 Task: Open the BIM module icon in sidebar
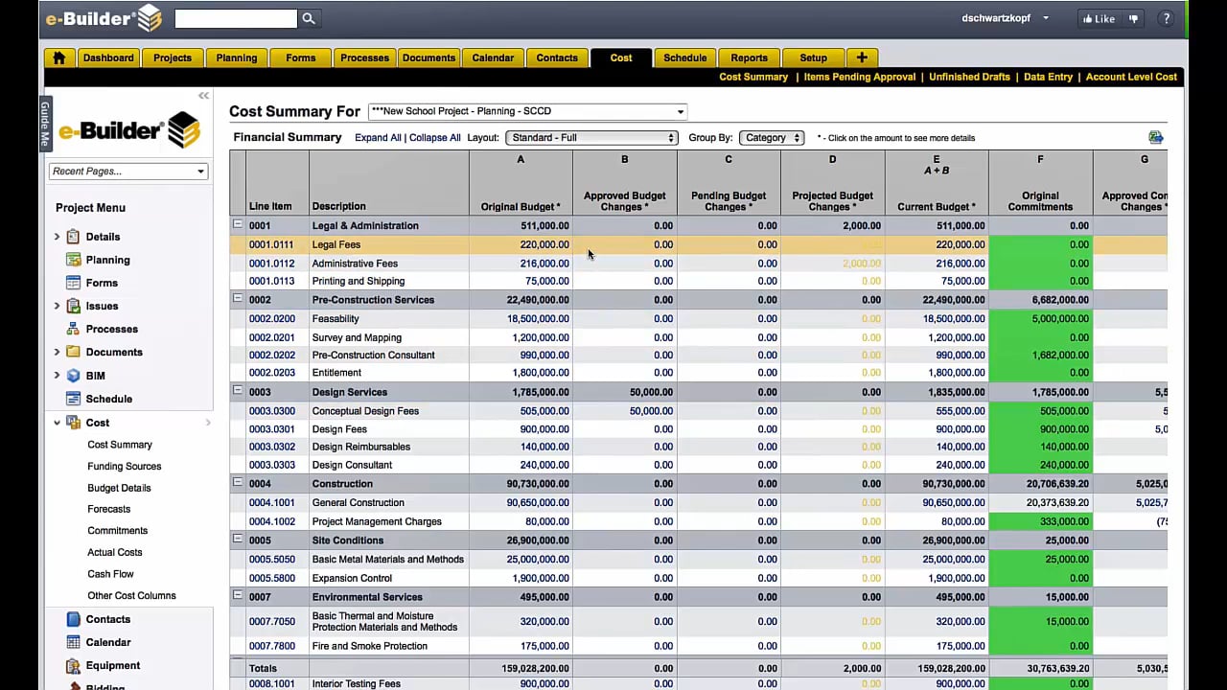[x=74, y=376]
